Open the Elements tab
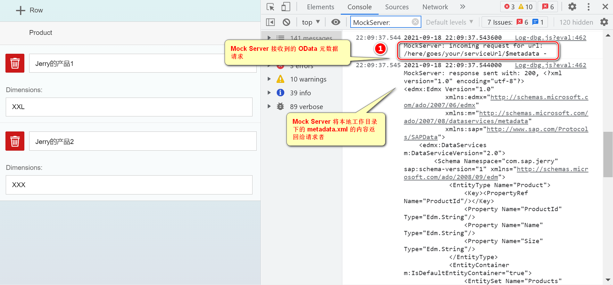 (320, 7)
